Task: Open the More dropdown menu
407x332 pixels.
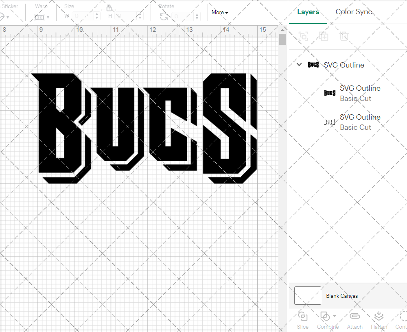Action: pos(220,13)
